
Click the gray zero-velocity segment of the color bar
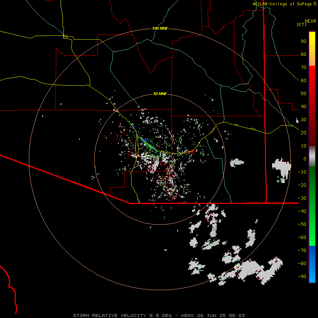click(312, 157)
